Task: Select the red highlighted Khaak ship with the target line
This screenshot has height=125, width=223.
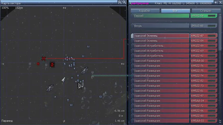Action: click(x=44, y=58)
